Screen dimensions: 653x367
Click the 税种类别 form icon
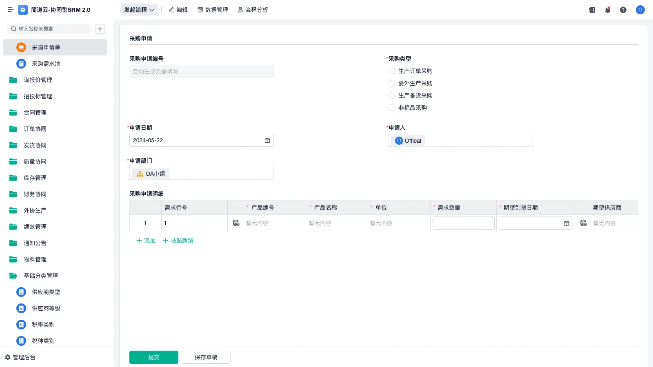[x=21, y=341]
